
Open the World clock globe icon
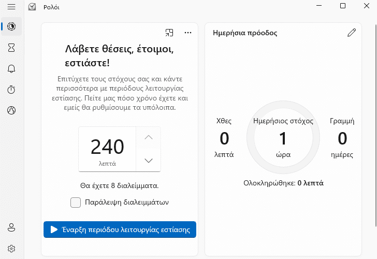[x=11, y=110]
